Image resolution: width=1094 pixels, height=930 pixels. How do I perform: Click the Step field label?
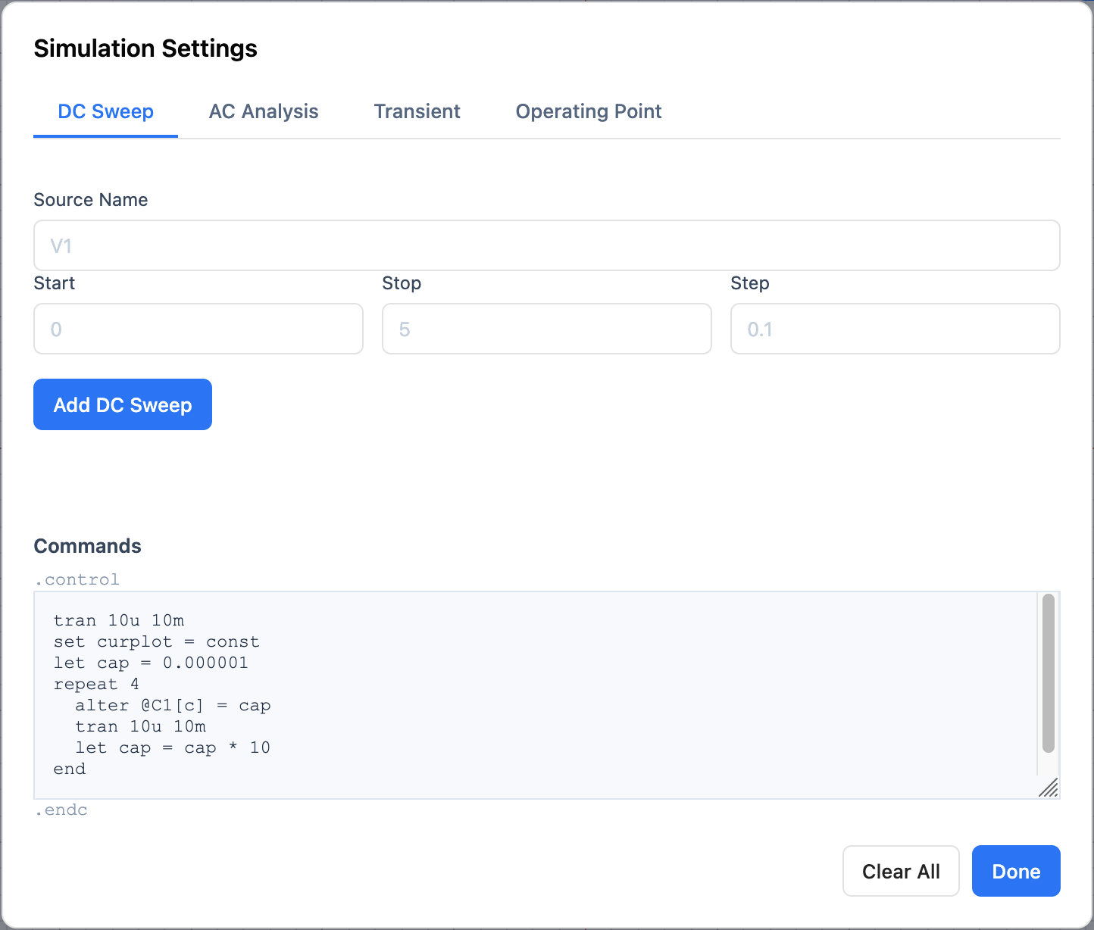(750, 283)
